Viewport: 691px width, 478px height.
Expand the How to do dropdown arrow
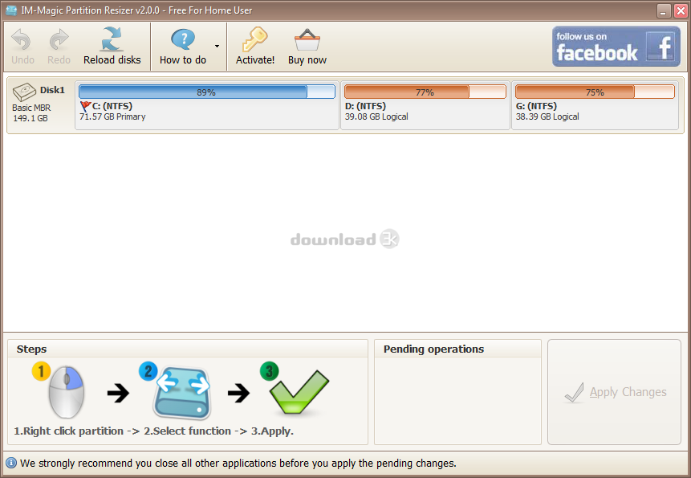tap(217, 46)
